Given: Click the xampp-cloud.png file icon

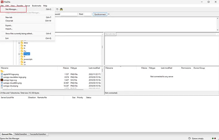Looking at the screenshot, I should click(x=2, y=86).
